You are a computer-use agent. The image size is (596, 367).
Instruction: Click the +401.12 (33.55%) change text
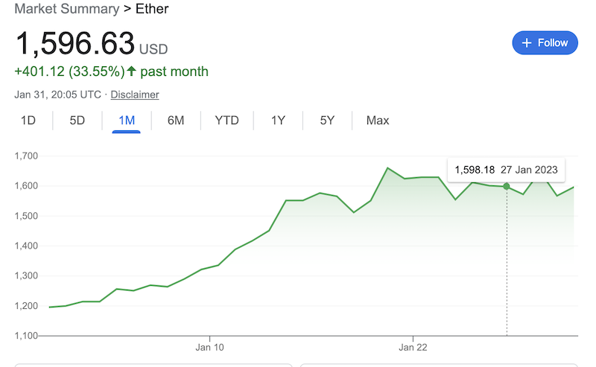pyautogui.click(x=69, y=71)
